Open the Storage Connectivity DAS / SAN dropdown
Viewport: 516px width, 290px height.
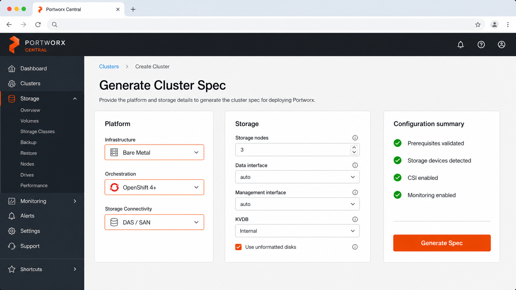pos(154,222)
